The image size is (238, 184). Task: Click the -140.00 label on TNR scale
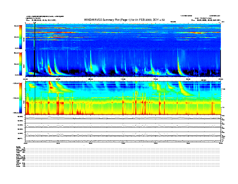pos(16,98)
